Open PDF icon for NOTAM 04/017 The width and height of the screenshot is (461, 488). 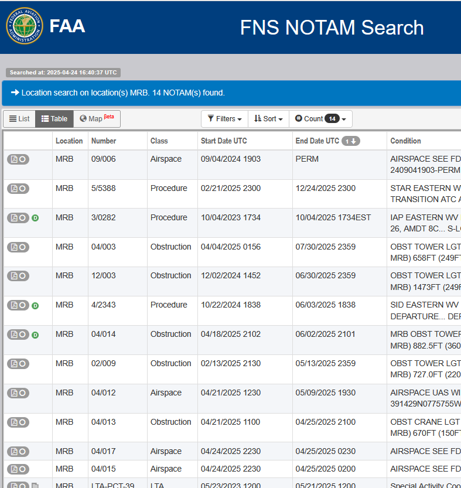click(13, 452)
